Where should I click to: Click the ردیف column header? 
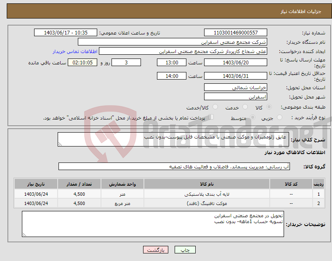click(x=319, y=184)
